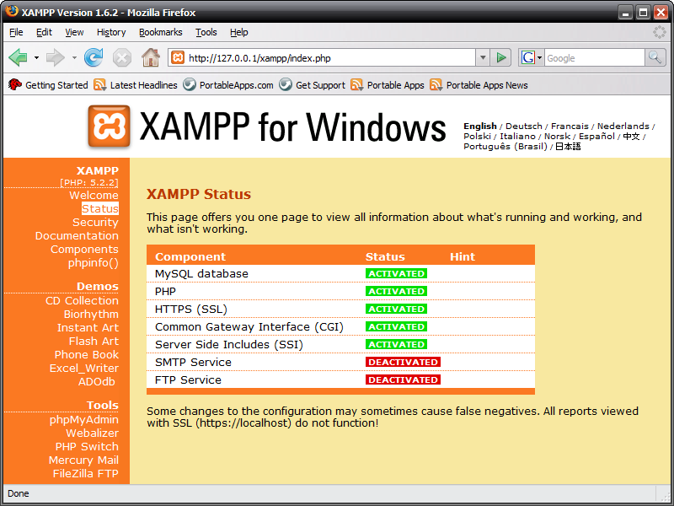Image resolution: width=674 pixels, height=506 pixels.
Task: Click the Back navigation arrow
Action: click(x=18, y=57)
